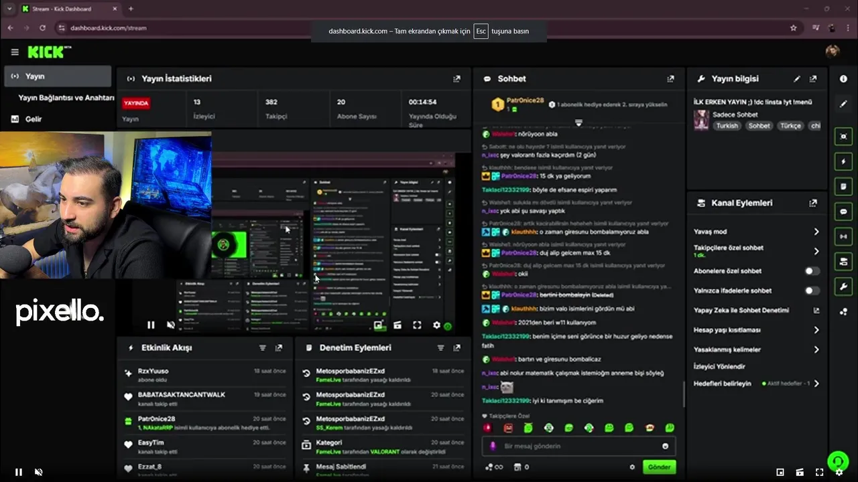Edit stream info with Yayın bilgisi pencil
The image size is (858, 482).
click(797, 79)
